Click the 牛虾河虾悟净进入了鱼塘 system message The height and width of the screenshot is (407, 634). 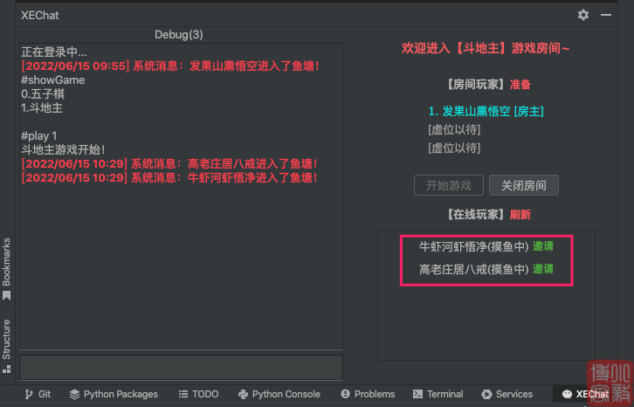point(169,177)
